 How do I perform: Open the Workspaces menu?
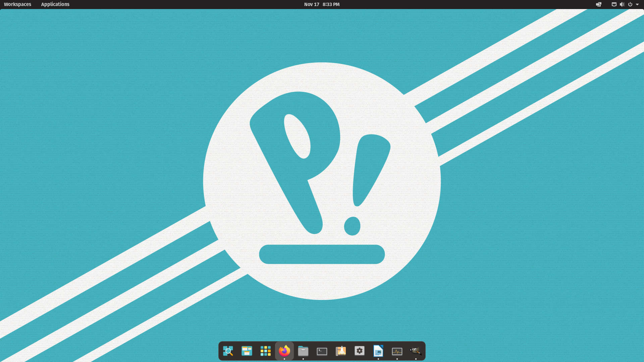click(17, 4)
